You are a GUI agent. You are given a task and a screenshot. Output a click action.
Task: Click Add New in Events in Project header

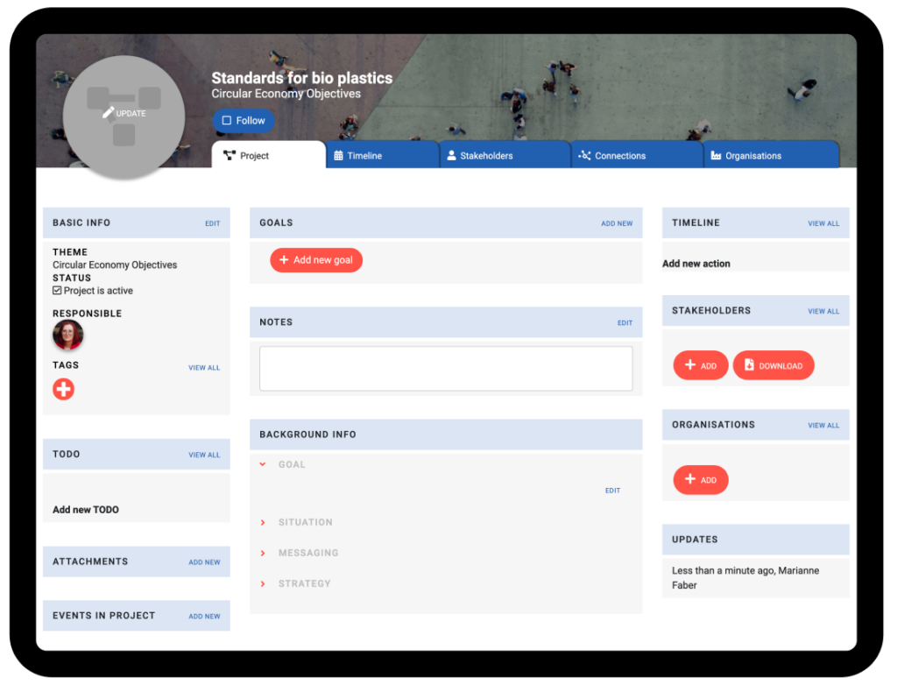point(204,617)
